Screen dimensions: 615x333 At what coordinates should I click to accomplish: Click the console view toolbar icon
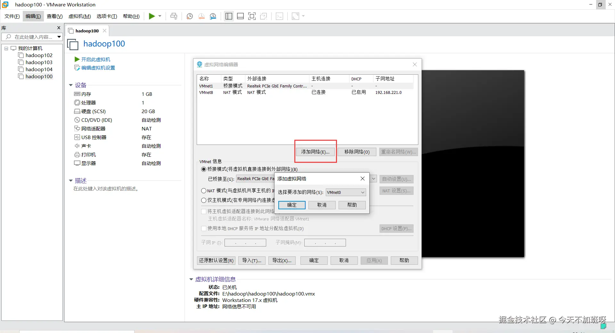coord(279,16)
